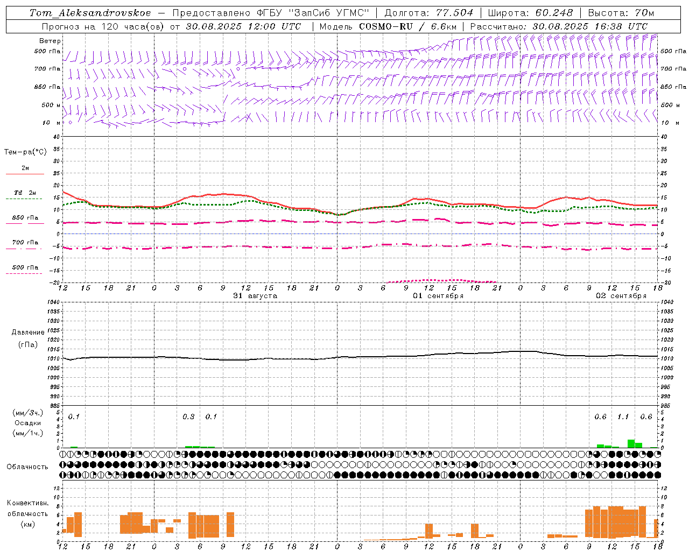Select the model name COSMO-RU / 6.6км
This screenshot has height=551, width=689.
pyautogui.click(x=408, y=26)
